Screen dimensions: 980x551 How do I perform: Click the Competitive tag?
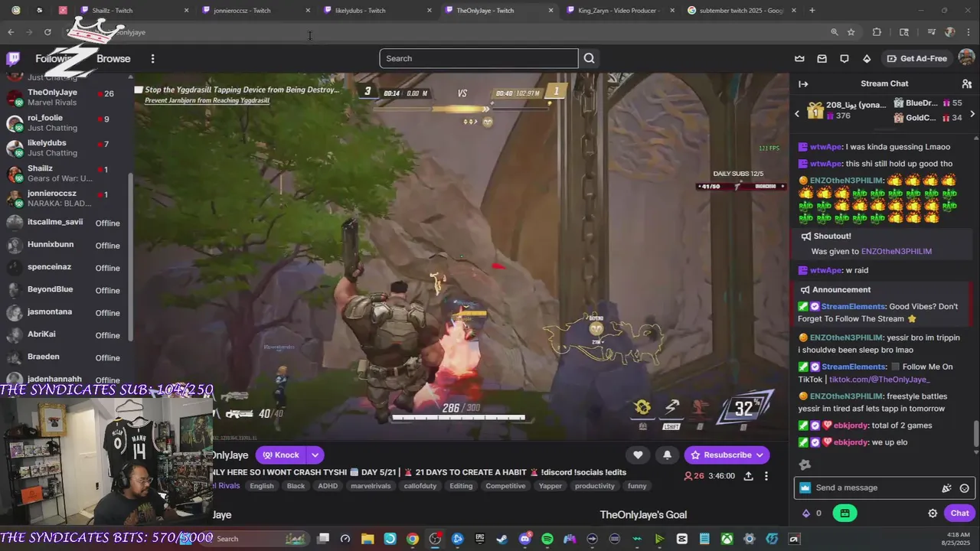point(505,486)
